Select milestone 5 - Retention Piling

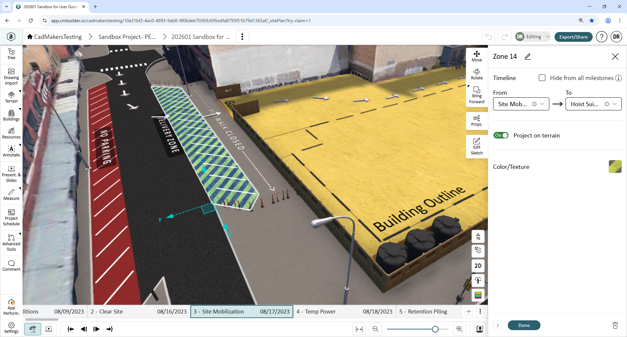[428, 312]
